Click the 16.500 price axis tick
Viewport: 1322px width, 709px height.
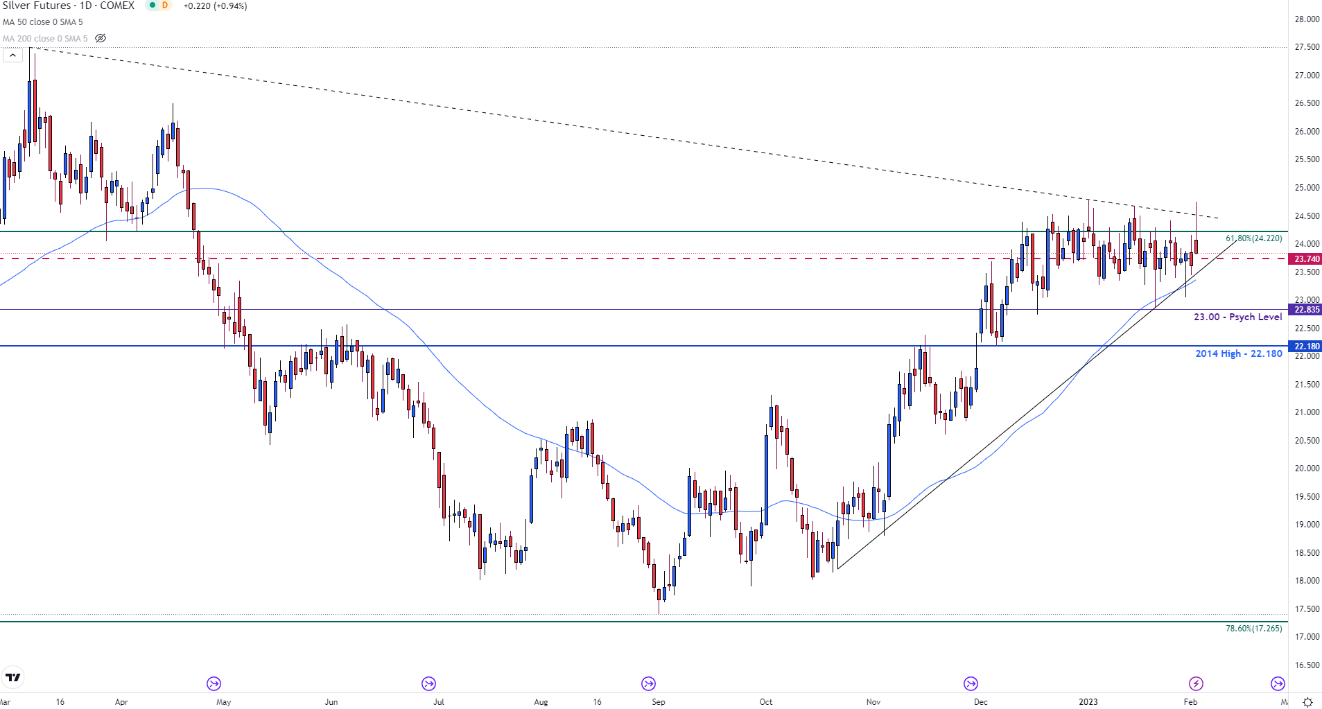[1307, 665]
